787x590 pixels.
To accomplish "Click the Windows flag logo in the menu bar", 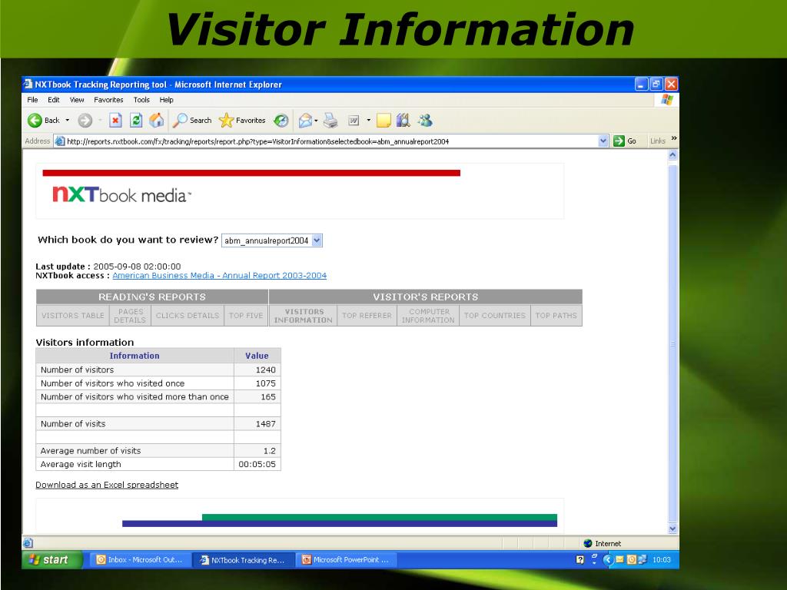I will 667,100.
